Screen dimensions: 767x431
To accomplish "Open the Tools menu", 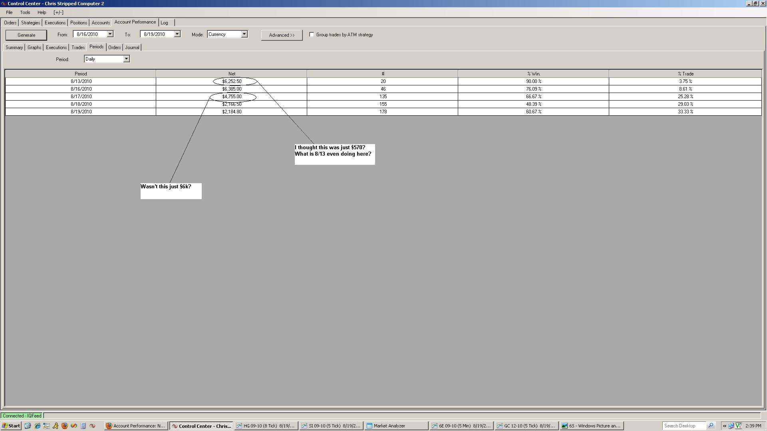I will (25, 12).
